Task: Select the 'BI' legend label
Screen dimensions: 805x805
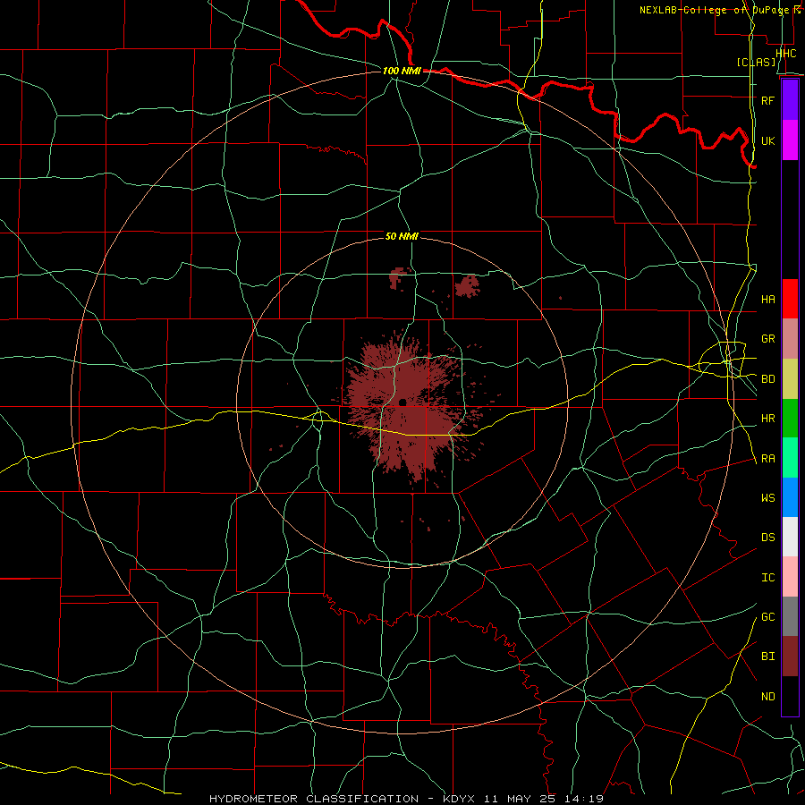Action: point(767,657)
